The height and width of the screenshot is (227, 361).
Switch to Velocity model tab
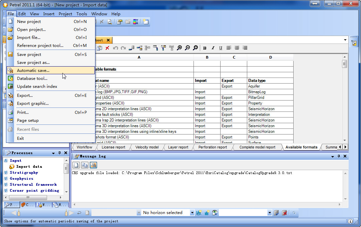point(147,147)
